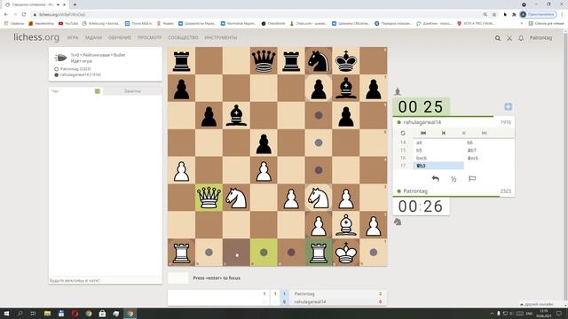
Task: Select the white pawn on d4
Action: click(x=264, y=170)
